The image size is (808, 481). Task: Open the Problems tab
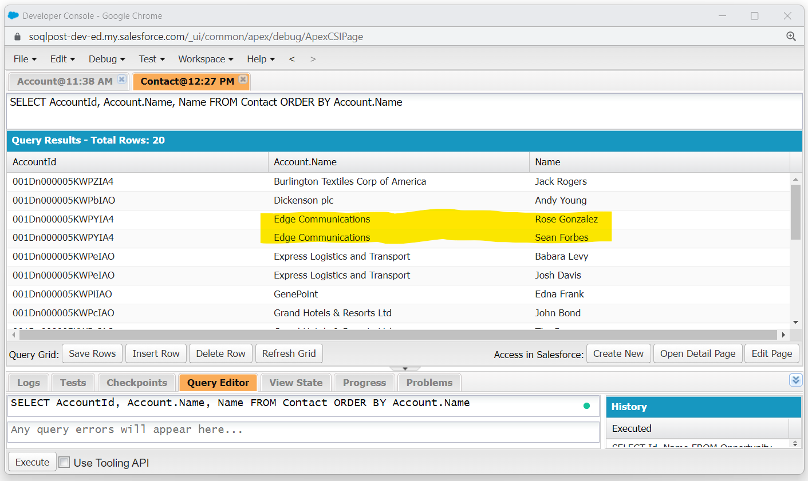click(429, 383)
